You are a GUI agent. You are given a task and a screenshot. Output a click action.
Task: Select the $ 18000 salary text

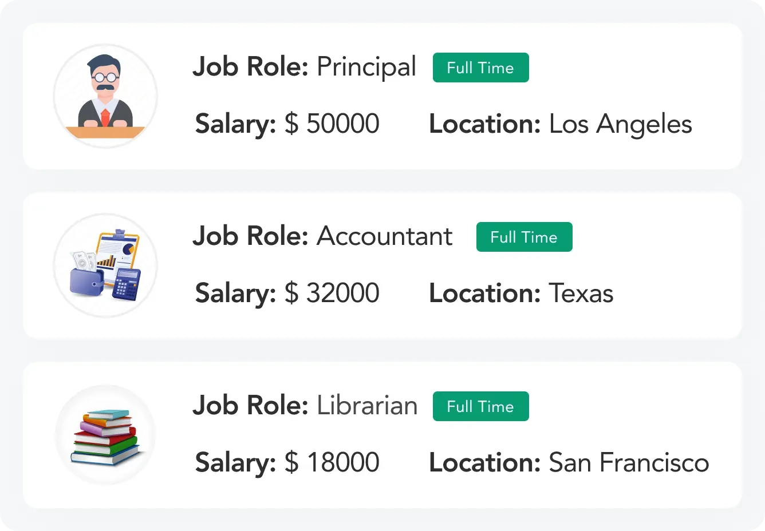(332, 462)
